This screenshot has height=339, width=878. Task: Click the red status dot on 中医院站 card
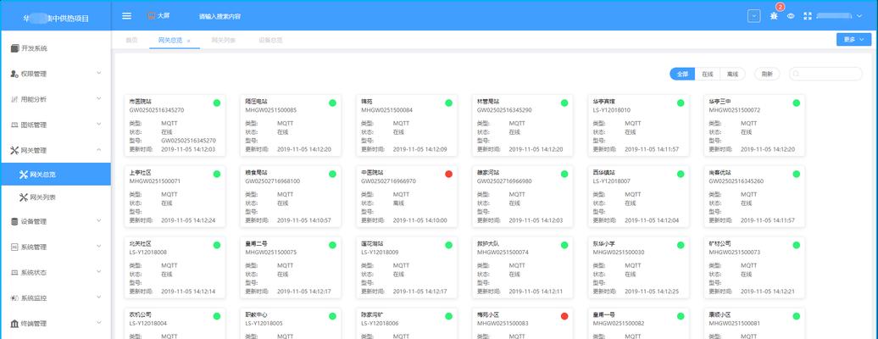(448, 174)
